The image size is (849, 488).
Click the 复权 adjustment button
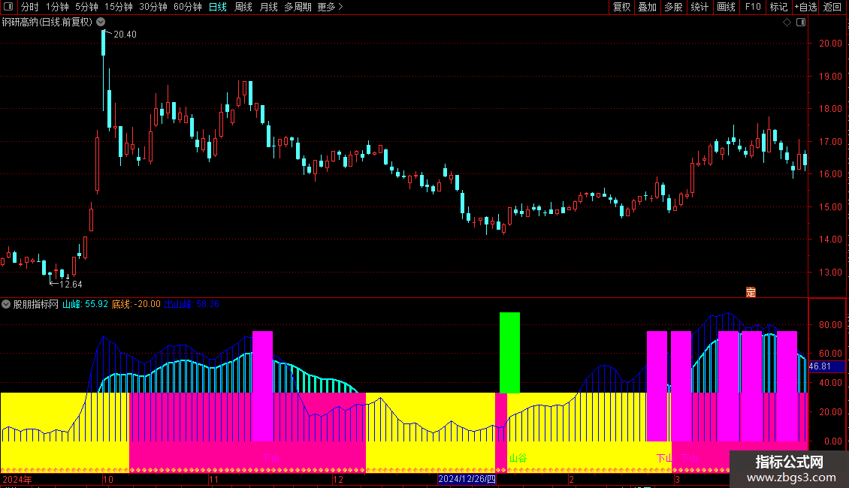click(621, 7)
